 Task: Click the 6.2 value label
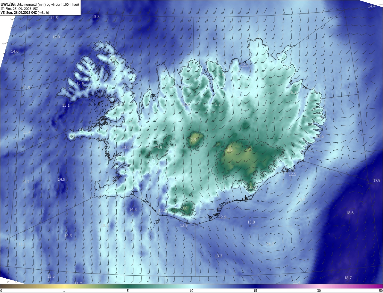tap(293, 93)
